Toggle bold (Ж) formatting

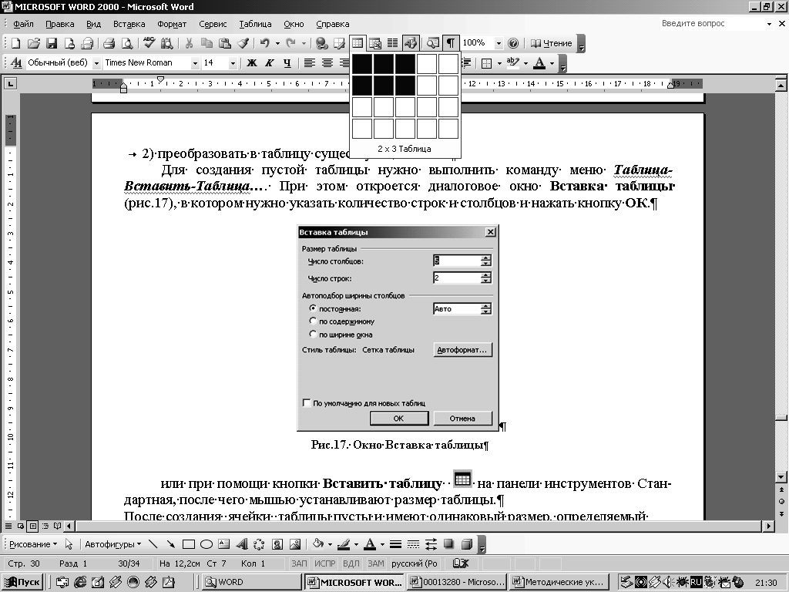tap(252, 63)
